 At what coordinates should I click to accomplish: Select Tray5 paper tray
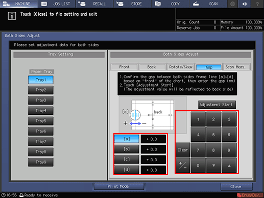click(41, 121)
